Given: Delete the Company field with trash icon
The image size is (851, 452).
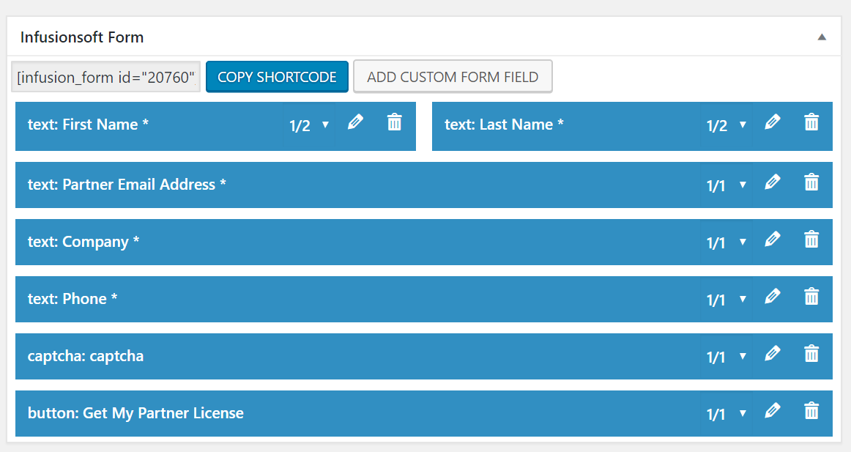Looking at the screenshot, I should pyautogui.click(x=811, y=240).
